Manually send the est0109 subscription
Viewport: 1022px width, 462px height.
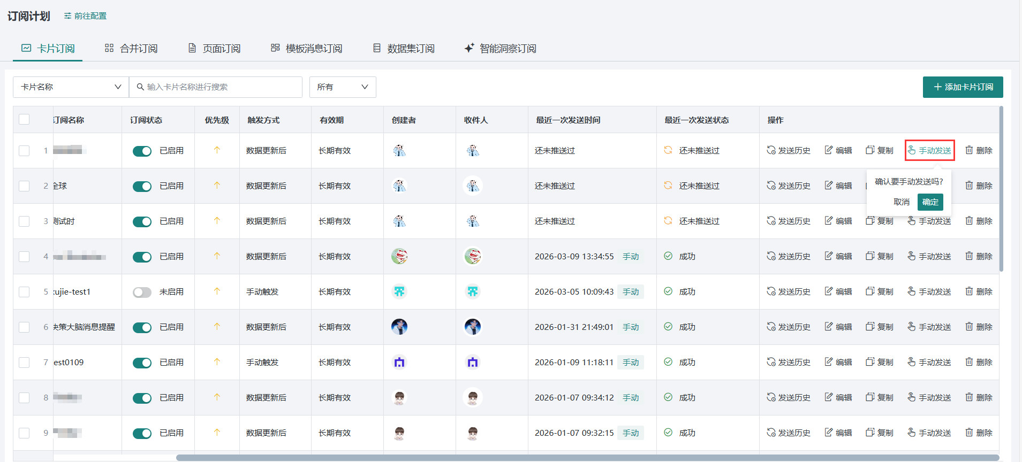tap(929, 362)
